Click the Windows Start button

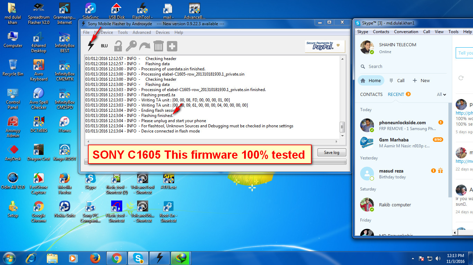[x=10, y=258]
